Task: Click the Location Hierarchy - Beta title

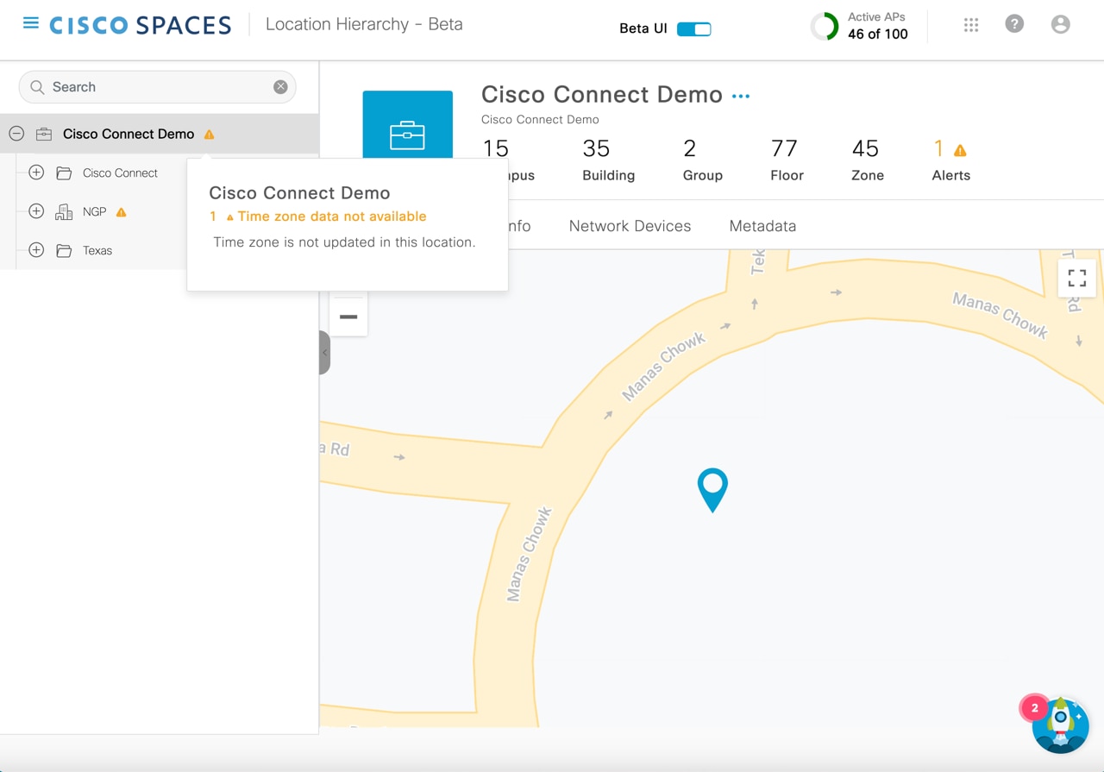Action: (x=364, y=24)
